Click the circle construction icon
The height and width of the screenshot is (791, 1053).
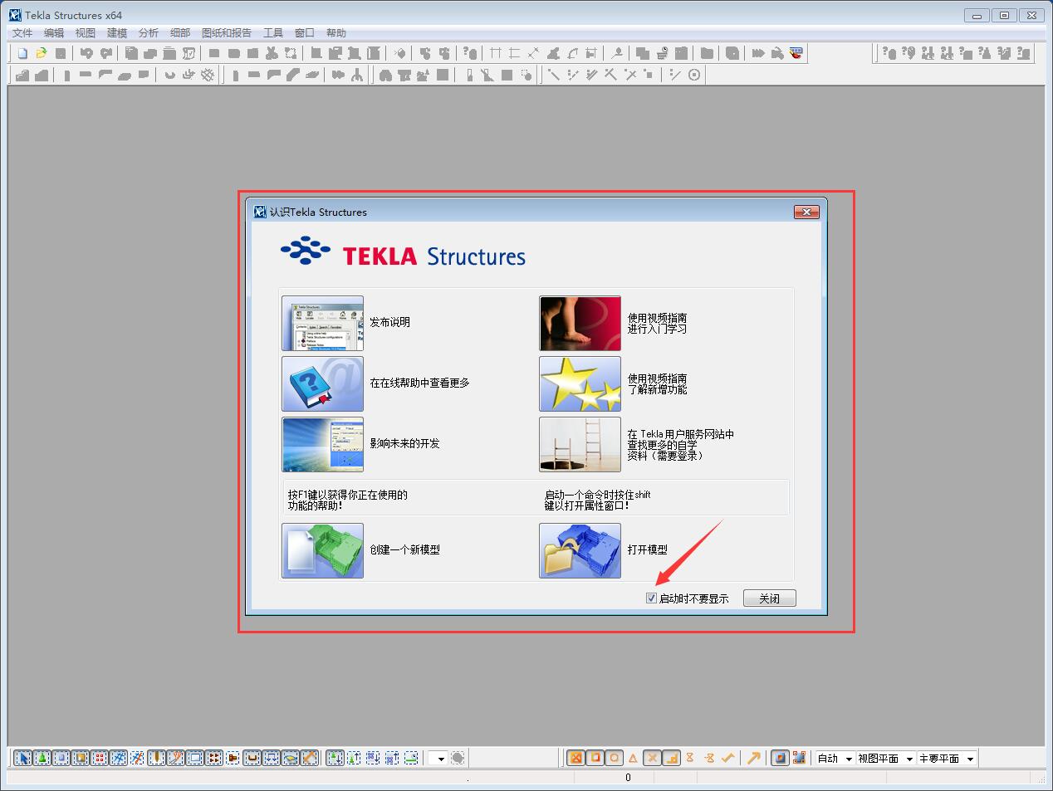tap(694, 75)
